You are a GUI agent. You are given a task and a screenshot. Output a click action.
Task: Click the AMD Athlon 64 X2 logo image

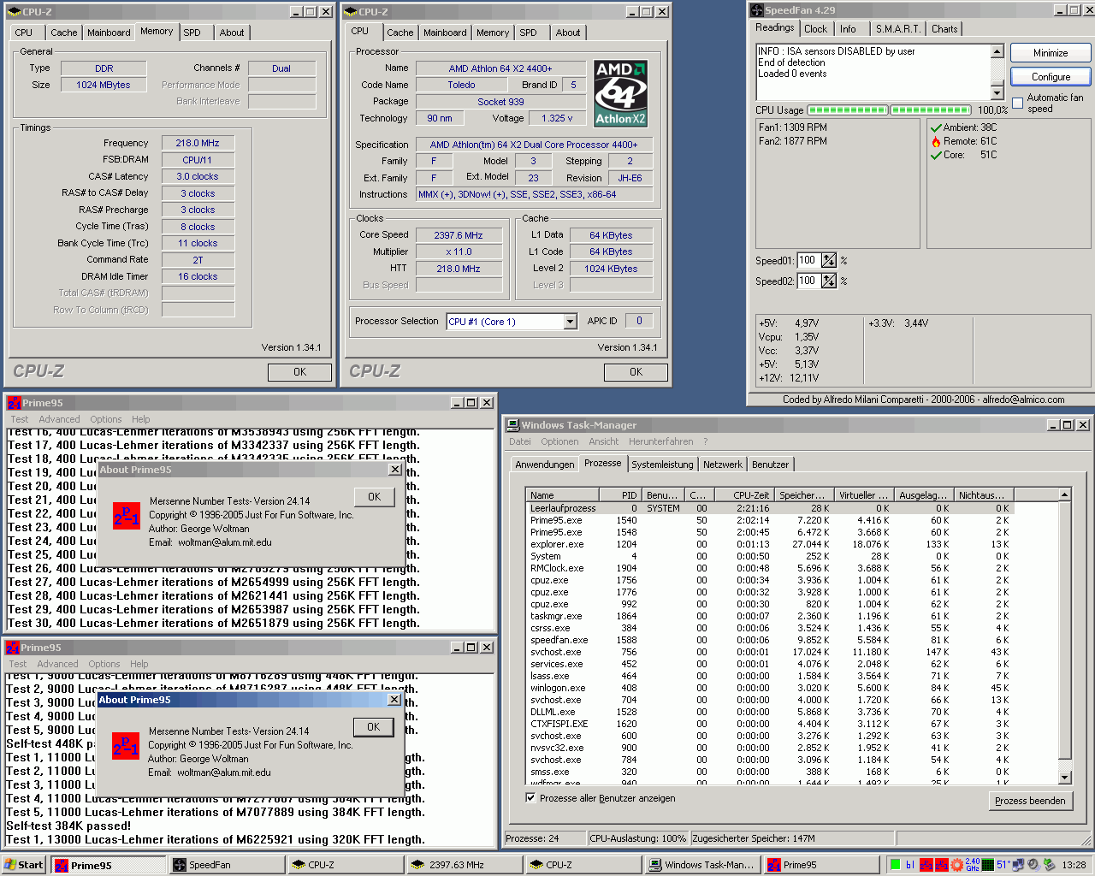coord(621,93)
